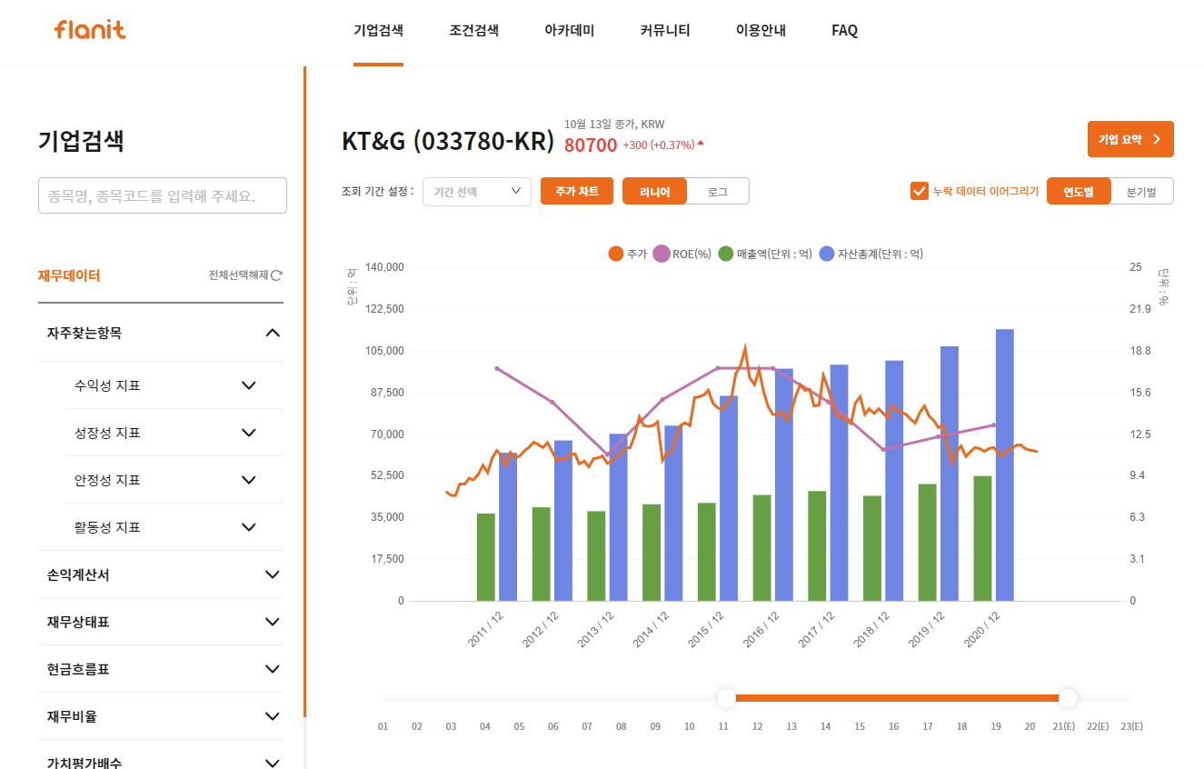
Task: Expand the 재무상태표 section
Action: 161,622
